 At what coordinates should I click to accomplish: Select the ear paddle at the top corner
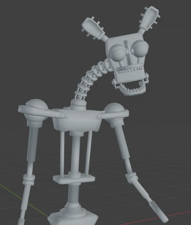tap(150, 18)
